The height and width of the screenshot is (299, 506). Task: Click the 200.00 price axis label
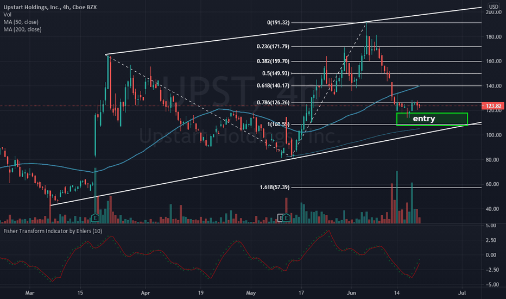coord(494,13)
